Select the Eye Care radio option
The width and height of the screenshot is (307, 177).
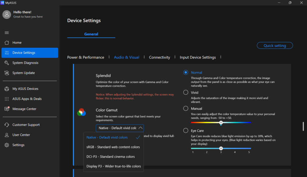click(186, 131)
